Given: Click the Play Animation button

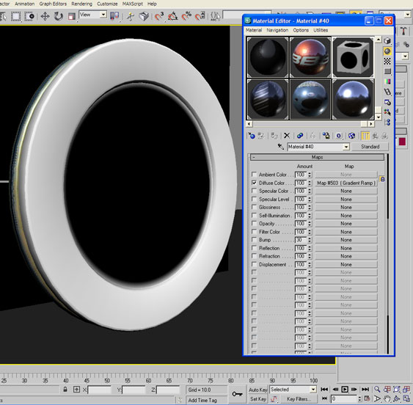Looking at the screenshot, I should pos(345,389).
